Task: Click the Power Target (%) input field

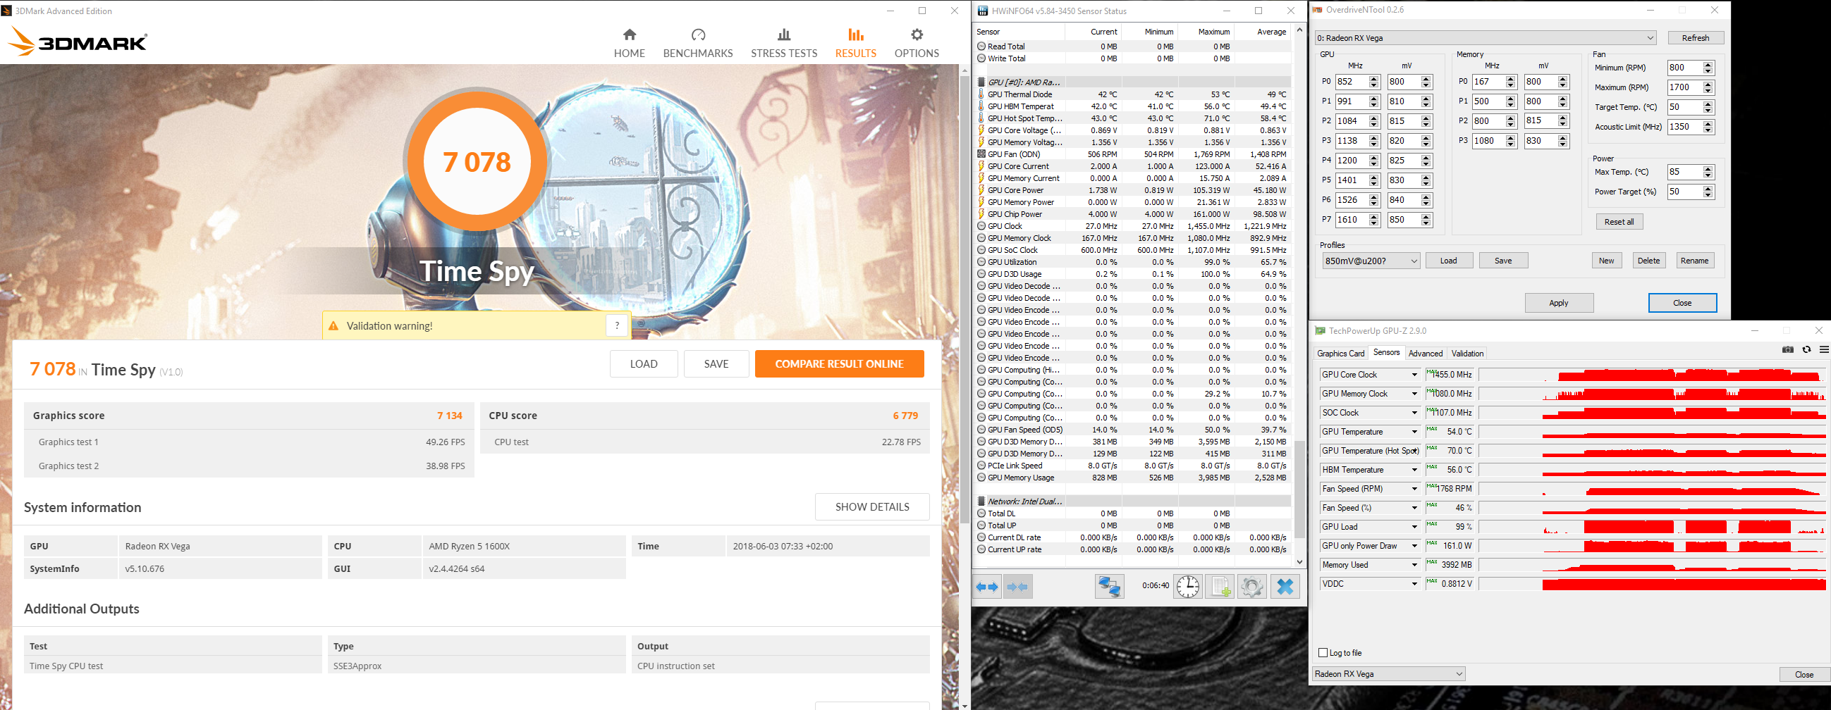Action: pyautogui.click(x=1684, y=192)
